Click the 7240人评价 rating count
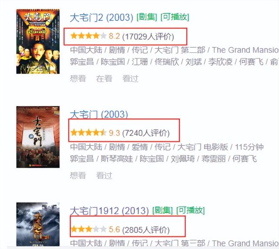Image resolution: width=279 pixels, height=249 pixels. 146,133
